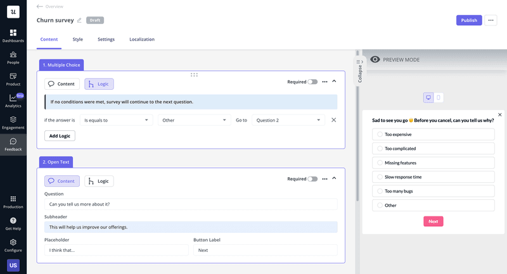Open the US user avatar menu
Viewport: 507px width, 274px height.
coord(13,265)
